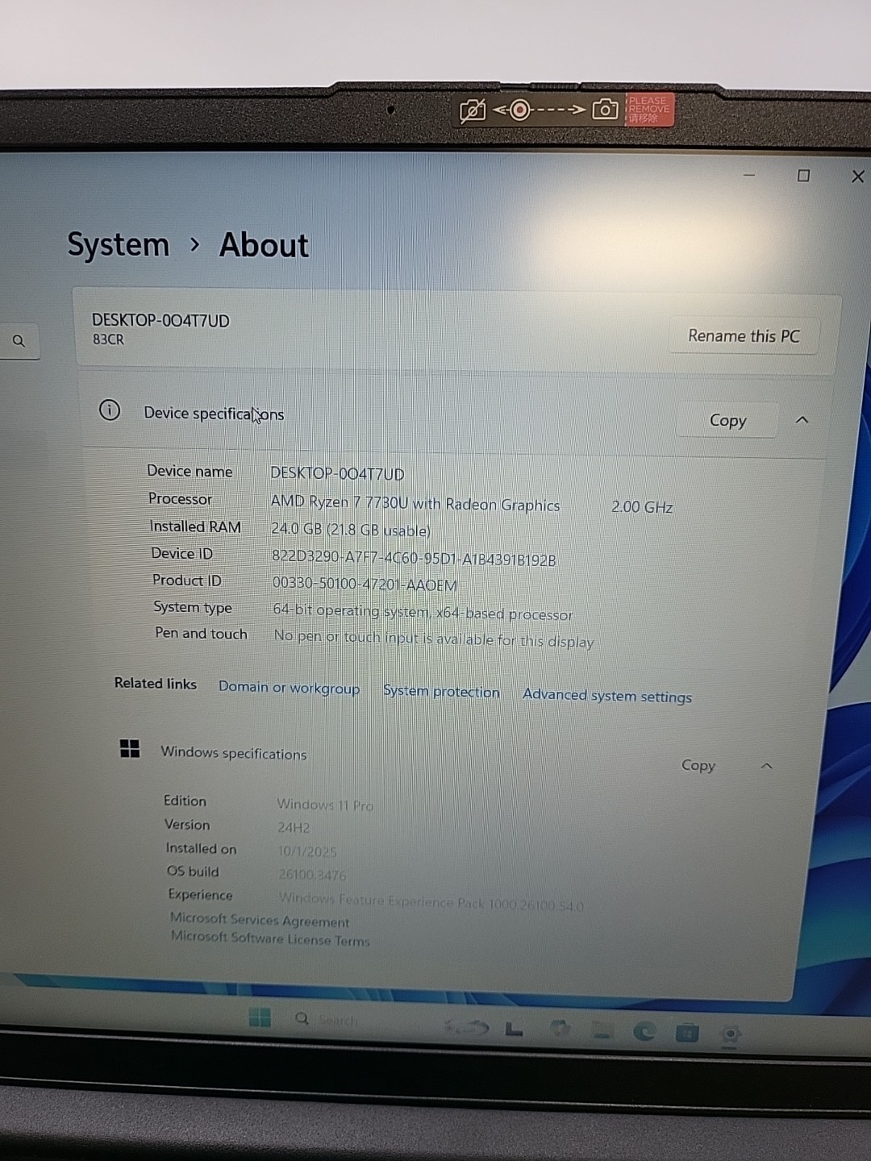The width and height of the screenshot is (871, 1161).
Task: Click the Settings gear icon in taskbar
Action: tap(730, 1034)
